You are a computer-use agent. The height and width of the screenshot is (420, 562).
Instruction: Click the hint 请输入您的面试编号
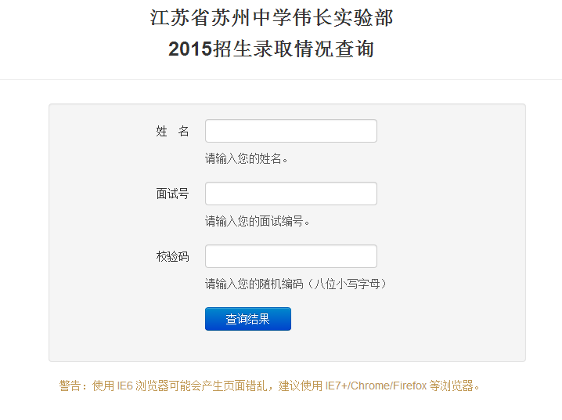258,221
